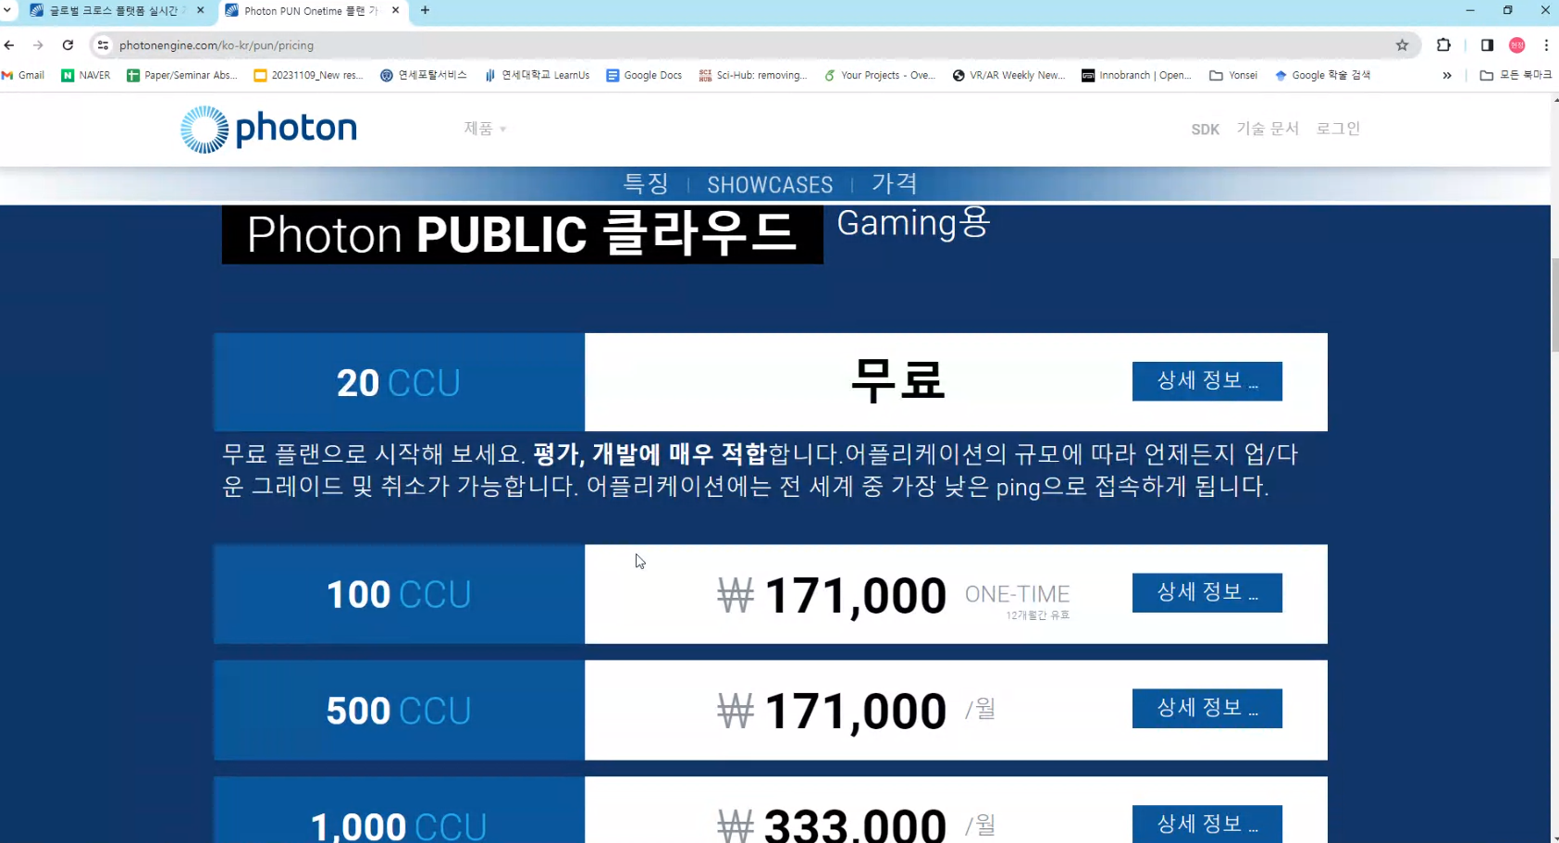The width and height of the screenshot is (1559, 843).
Task: Click 상세 정보 for 20 CCU plan
Action: point(1206,381)
